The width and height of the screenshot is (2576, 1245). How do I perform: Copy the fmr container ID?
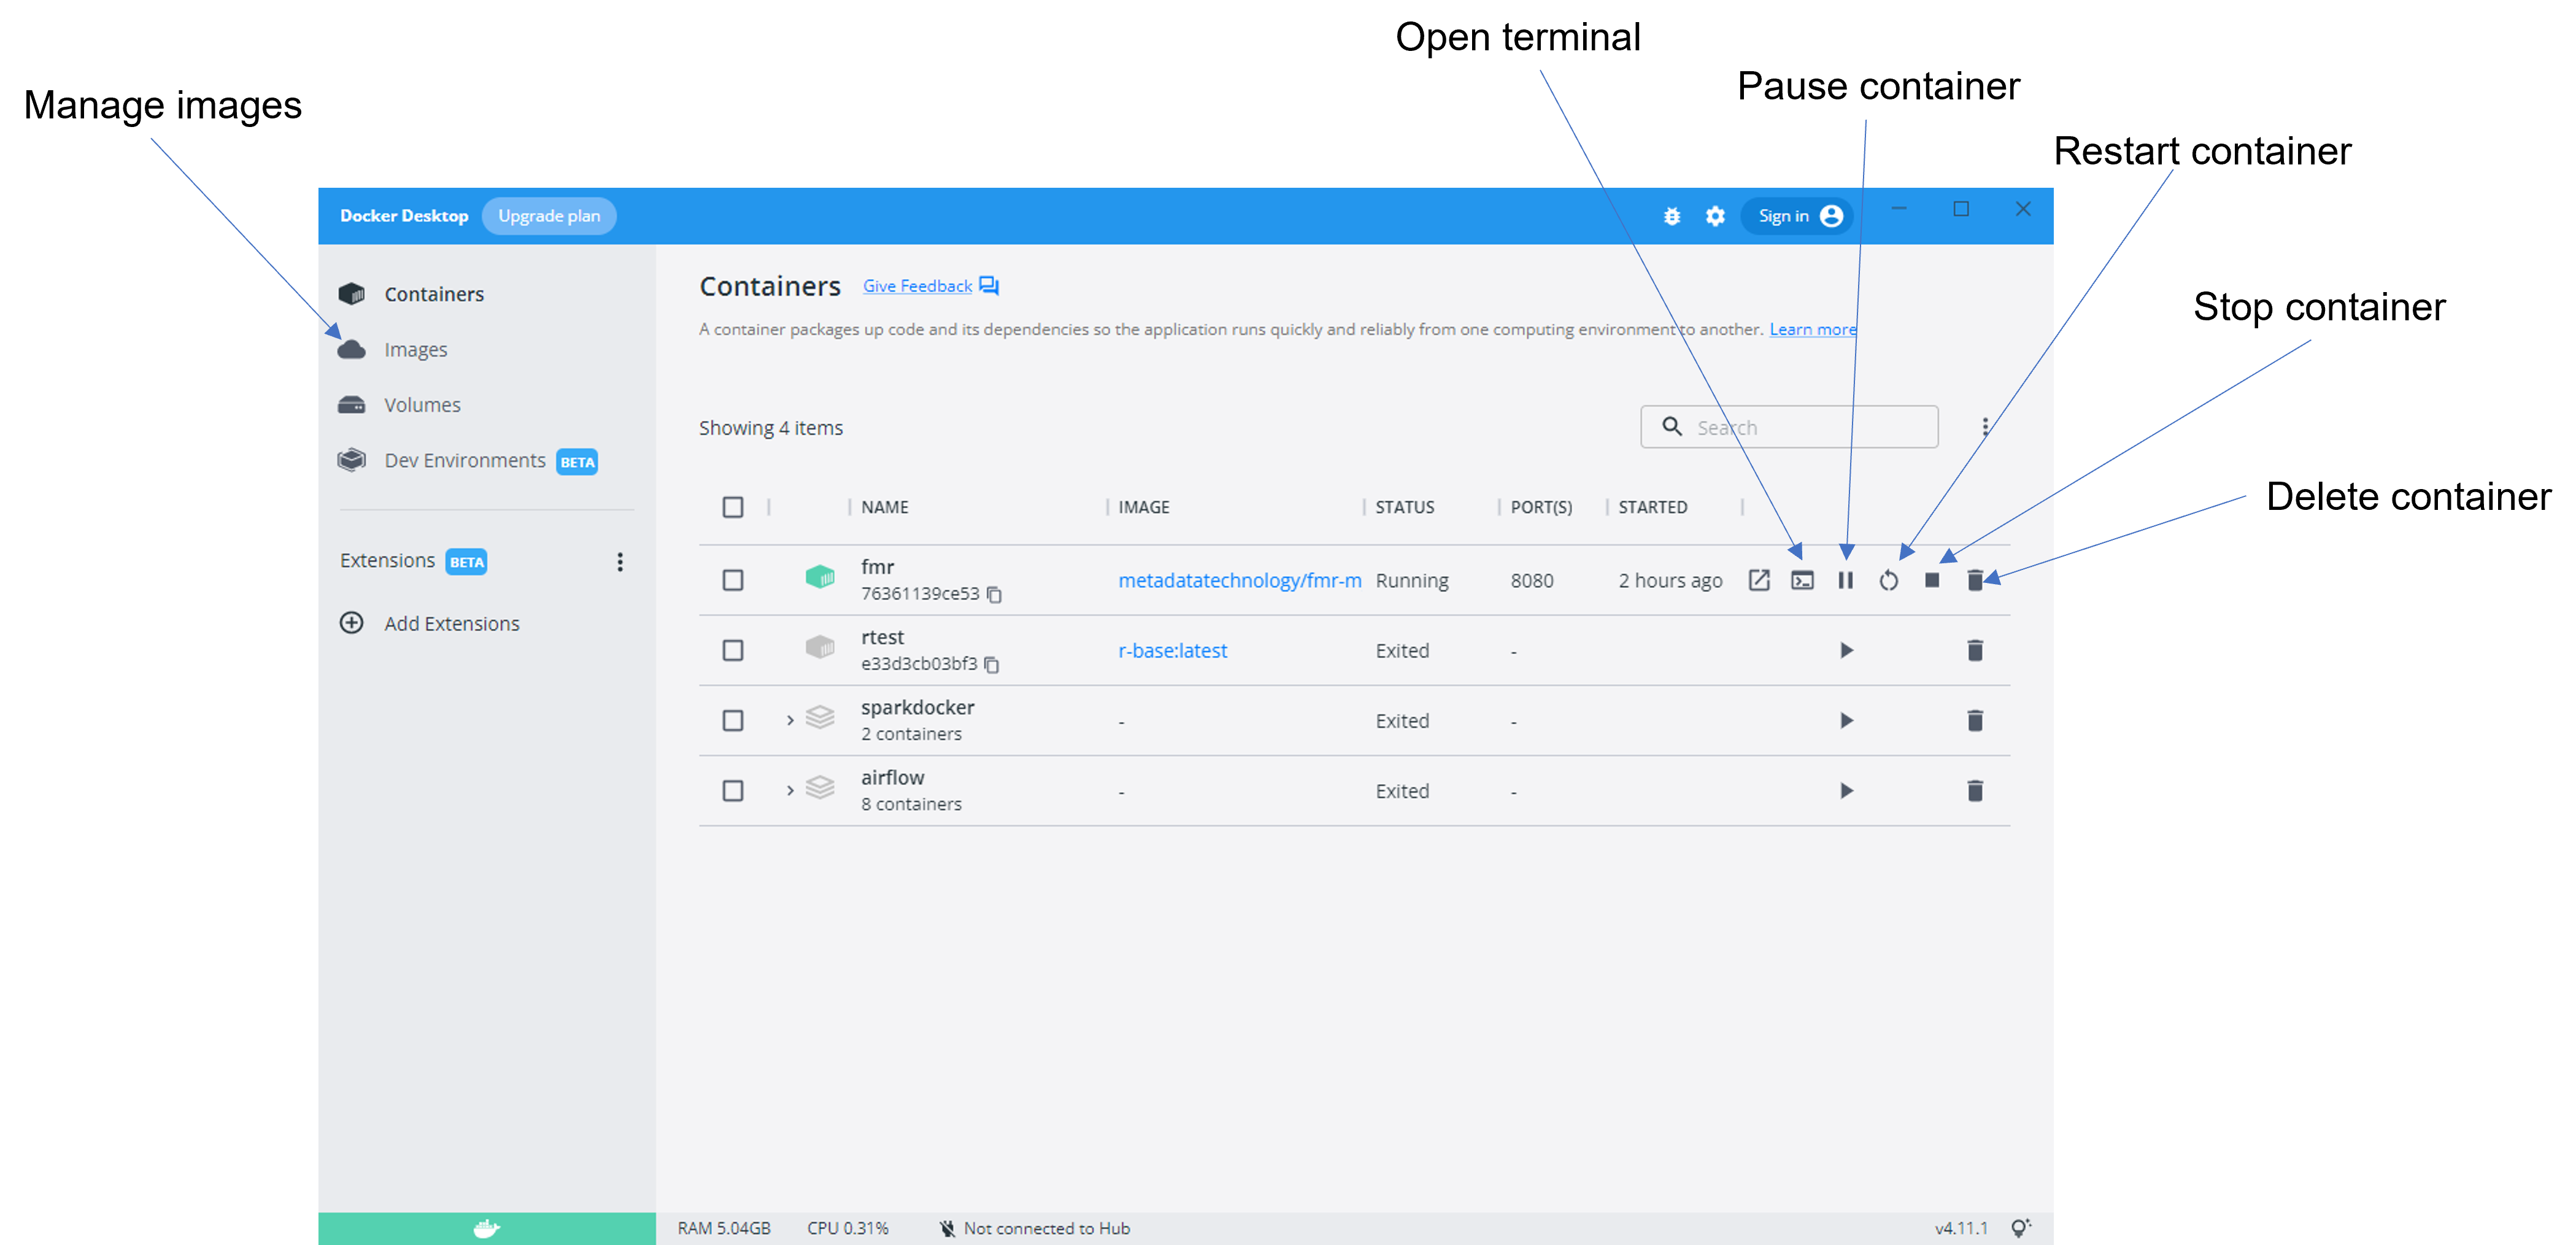[x=994, y=594]
